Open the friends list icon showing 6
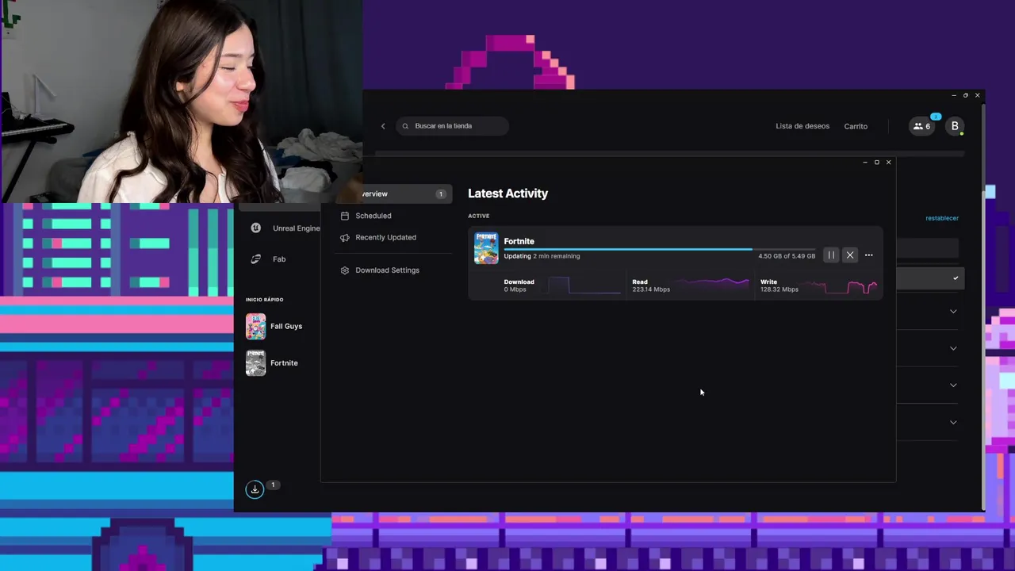This screenshot has height=571, width=1015. 922,126
